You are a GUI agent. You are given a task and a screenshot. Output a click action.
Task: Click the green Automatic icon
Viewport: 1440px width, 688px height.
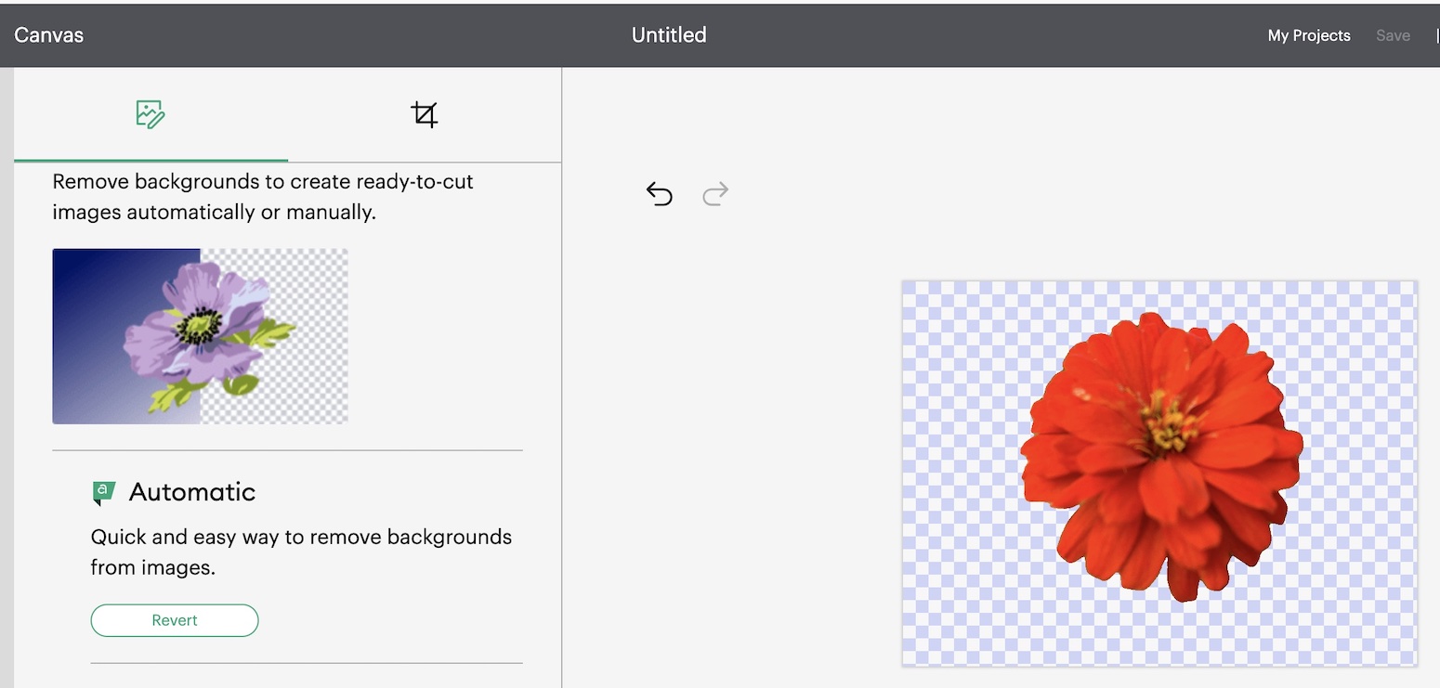(104, 493)
